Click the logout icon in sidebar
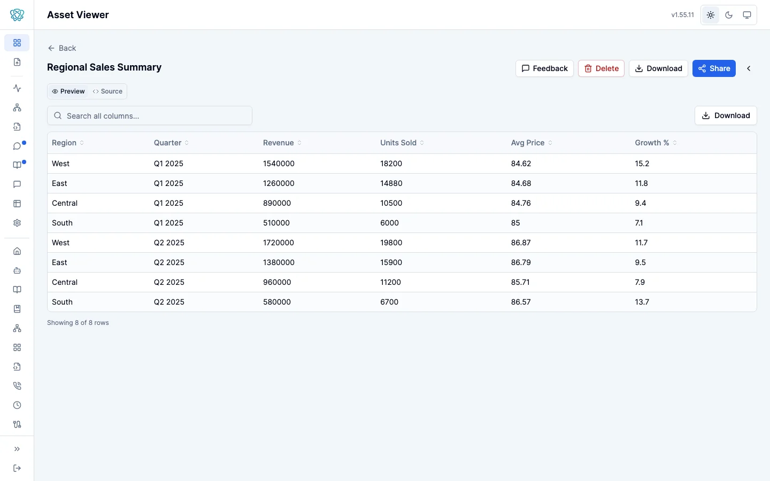The image size is (770, 481). coord(17,468)
